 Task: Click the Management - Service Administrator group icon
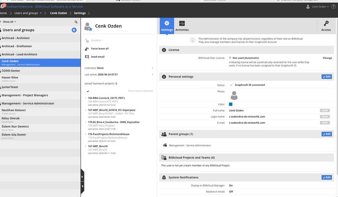pos(165,145)
